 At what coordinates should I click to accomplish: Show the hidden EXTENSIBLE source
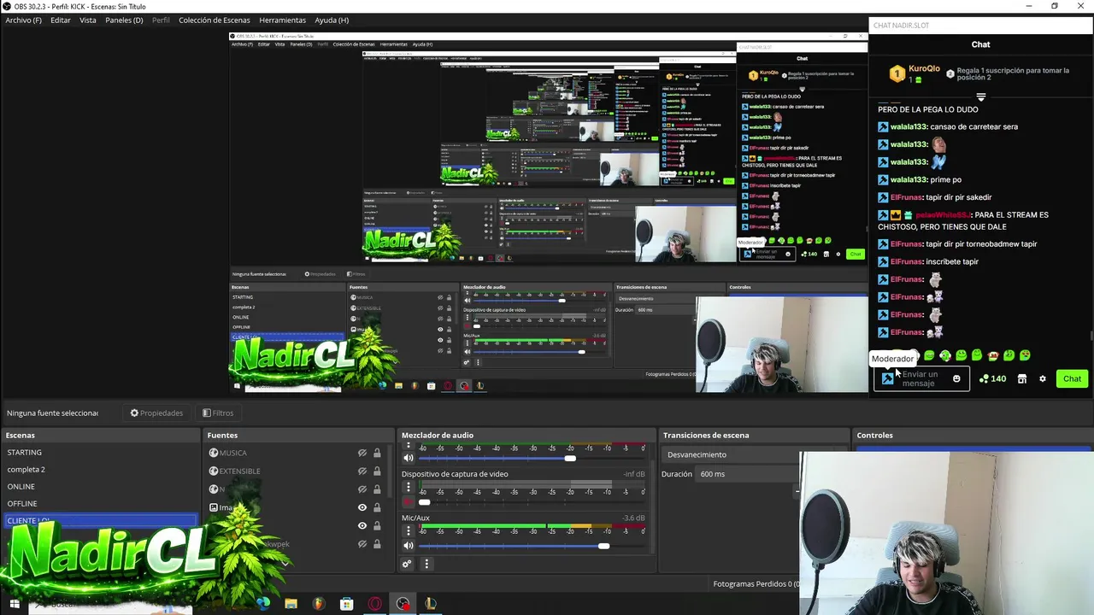(362, 471)
